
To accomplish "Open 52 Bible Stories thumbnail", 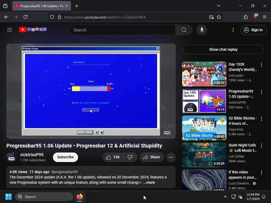I will 204,128.
